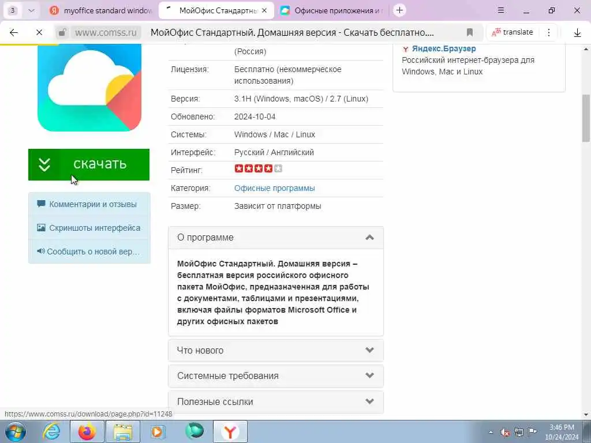591x443 pixels.
Task: Expand the Полезные ссылки section
Action: pyautogui.click(x=276, y=401)
